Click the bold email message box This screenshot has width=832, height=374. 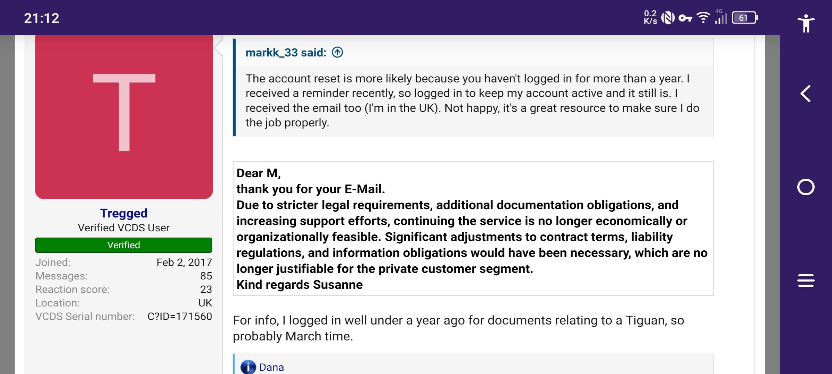[x=473, y=229]
